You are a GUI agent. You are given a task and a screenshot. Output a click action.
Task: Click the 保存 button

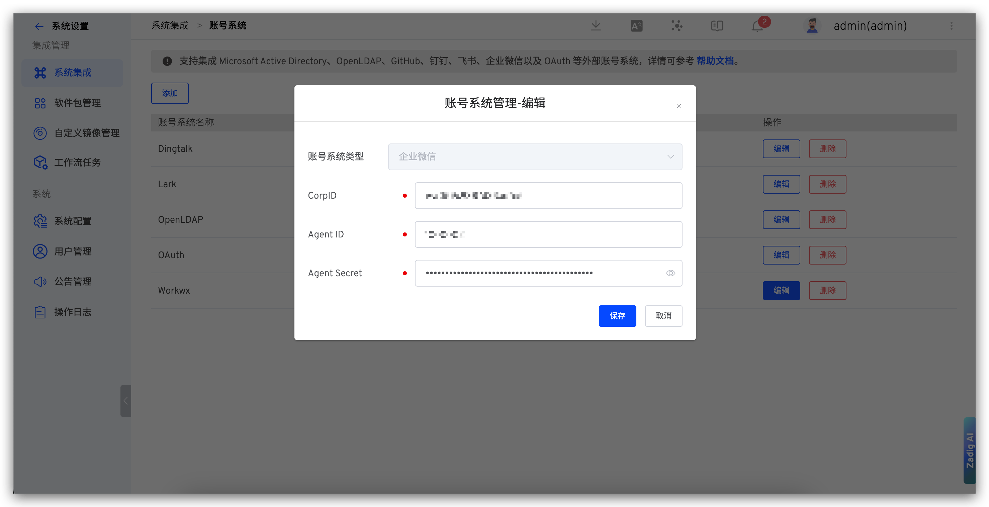click(617, 316)
